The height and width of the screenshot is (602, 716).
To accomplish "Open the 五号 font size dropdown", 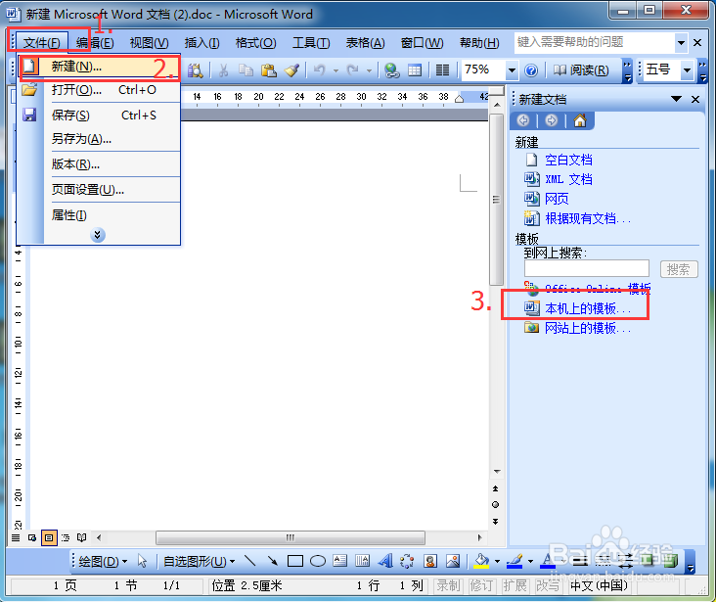I will (x=687, y=69).
